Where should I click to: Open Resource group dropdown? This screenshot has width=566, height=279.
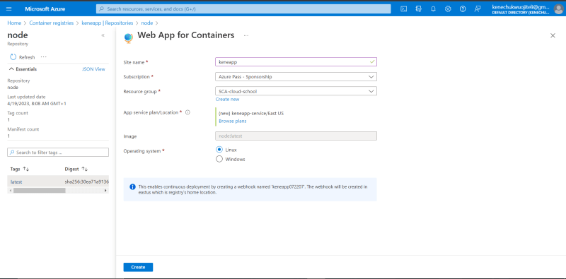pos(296,91)
